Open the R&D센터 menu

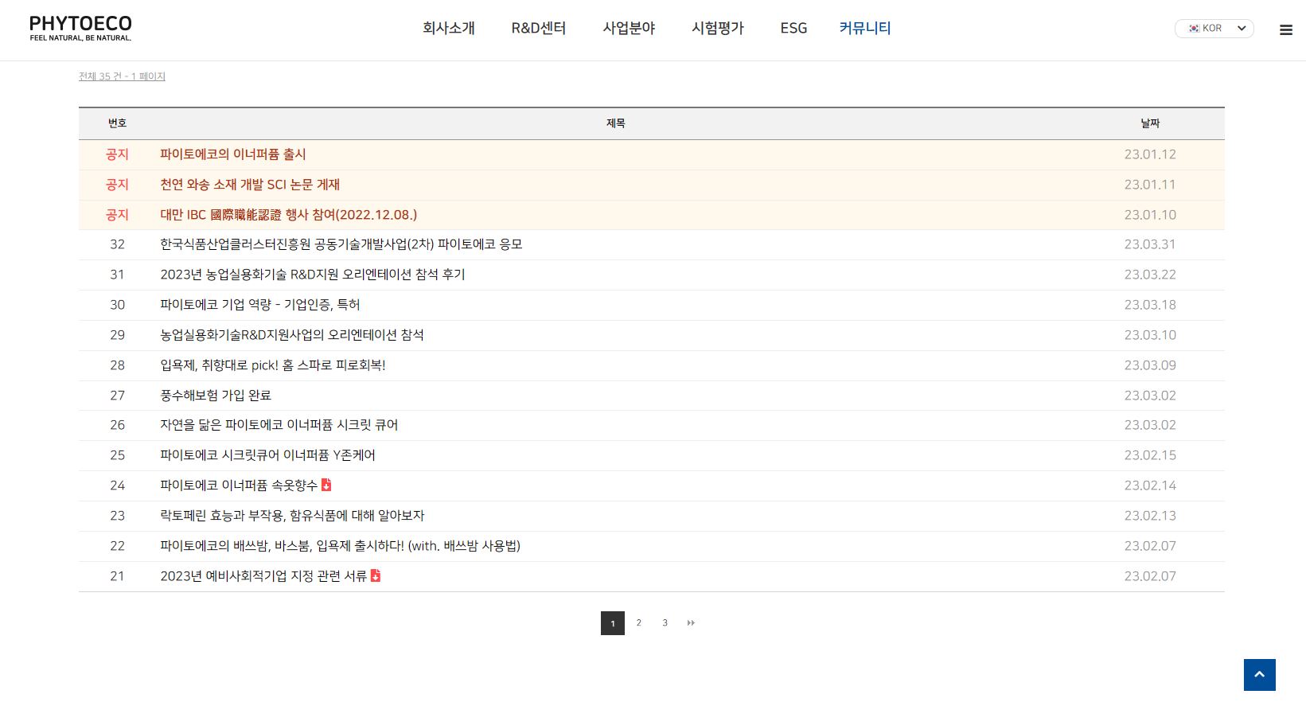[539, 28]
